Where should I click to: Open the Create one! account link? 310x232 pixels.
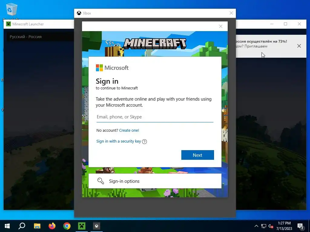[129, 130]
